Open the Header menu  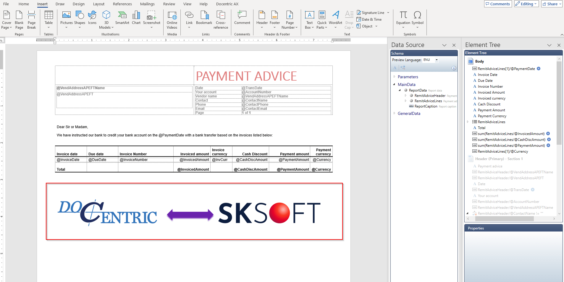[x=262, y=20]
